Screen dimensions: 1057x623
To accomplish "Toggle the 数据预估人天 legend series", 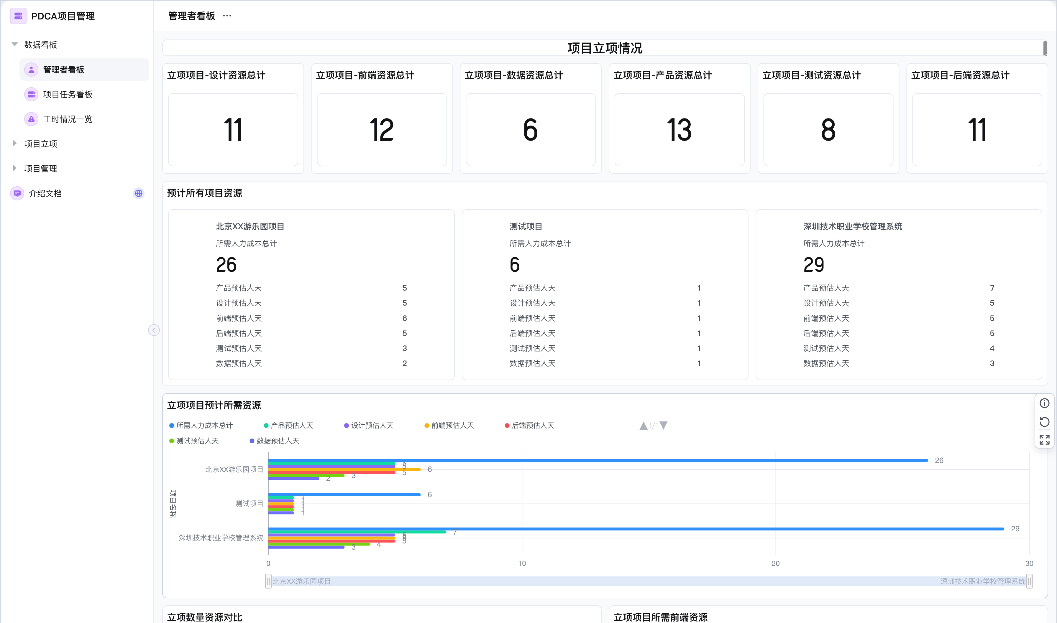I will point(274,441).
